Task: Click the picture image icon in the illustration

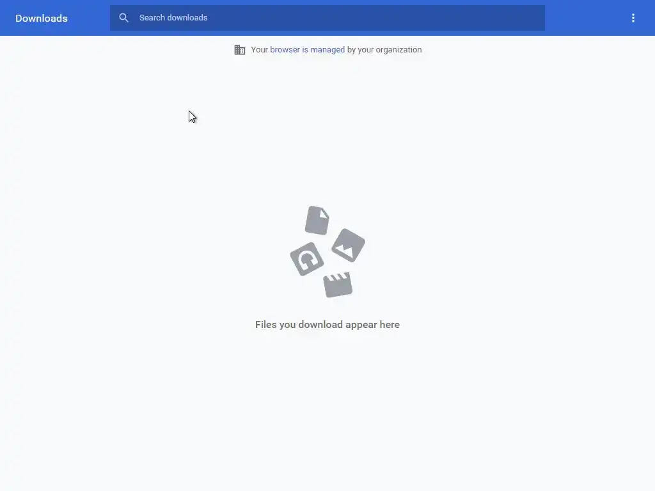Action: 349,245
